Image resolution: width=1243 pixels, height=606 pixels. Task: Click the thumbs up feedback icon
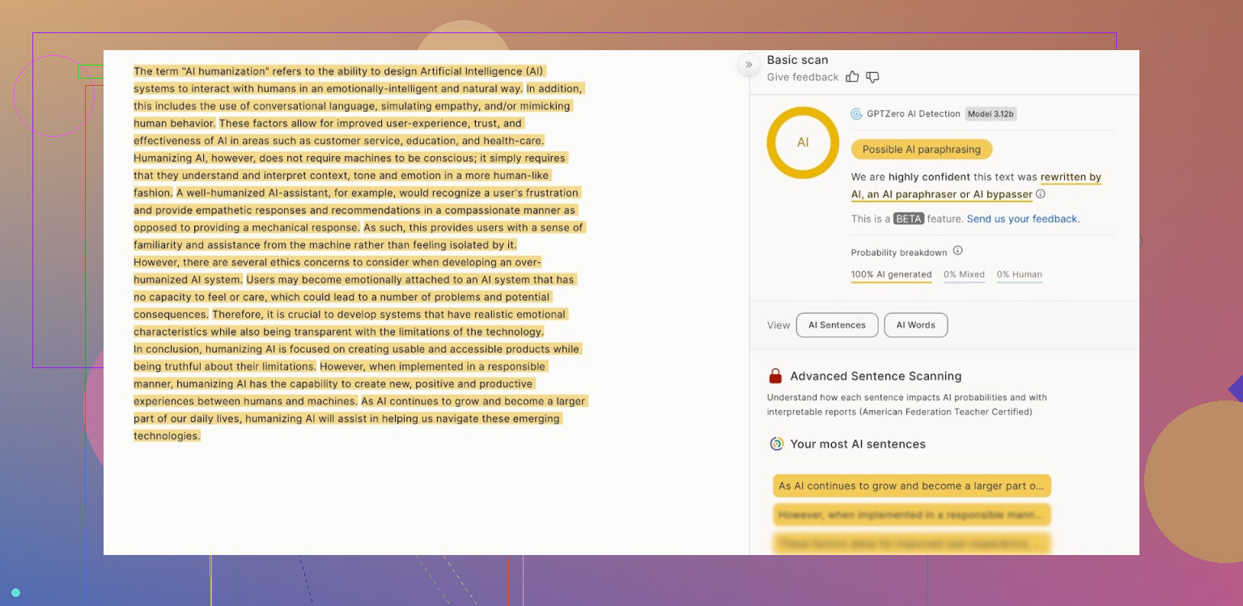(852, 77)
